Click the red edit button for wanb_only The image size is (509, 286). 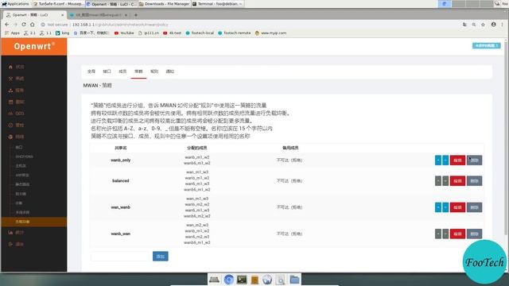[x=457, y=160]
